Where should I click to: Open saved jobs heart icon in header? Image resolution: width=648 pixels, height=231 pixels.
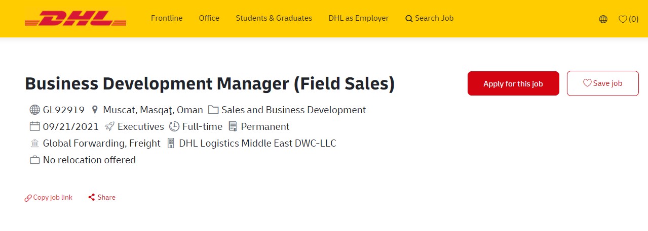(x=628, y=19)
